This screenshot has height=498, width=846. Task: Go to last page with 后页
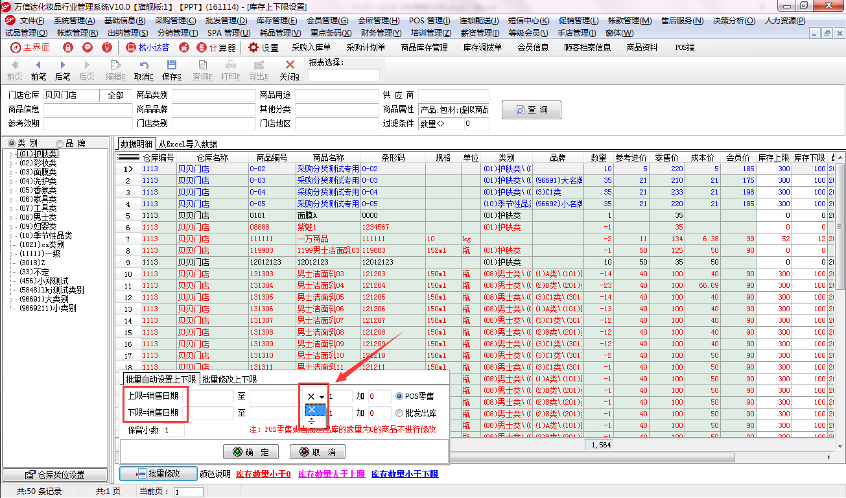86,70
